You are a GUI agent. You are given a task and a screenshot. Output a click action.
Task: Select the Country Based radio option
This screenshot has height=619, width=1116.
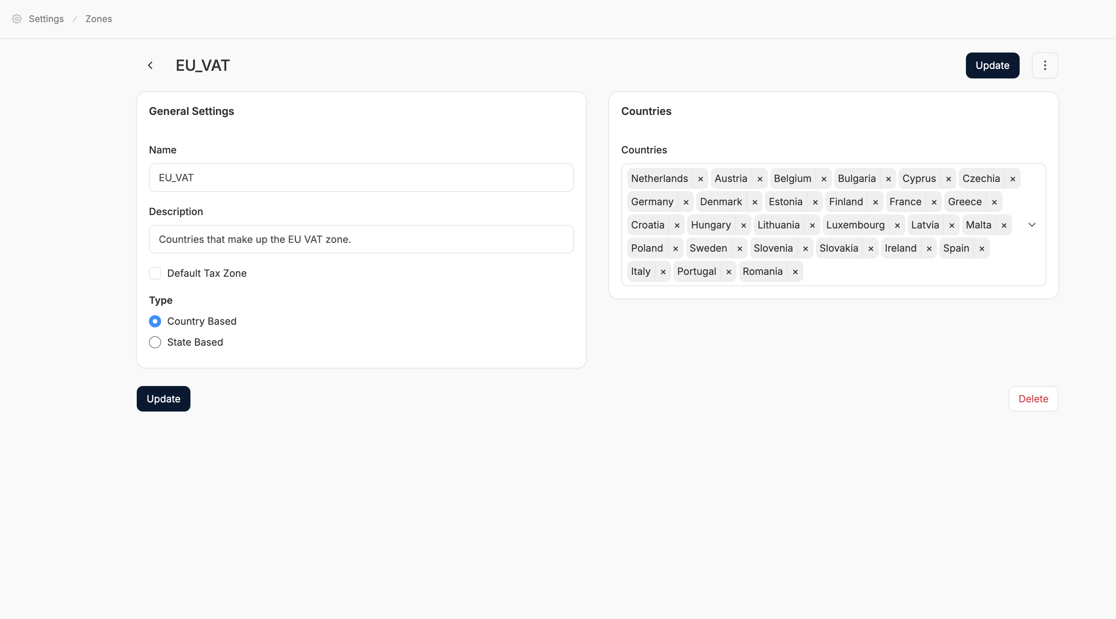(155, 321)
